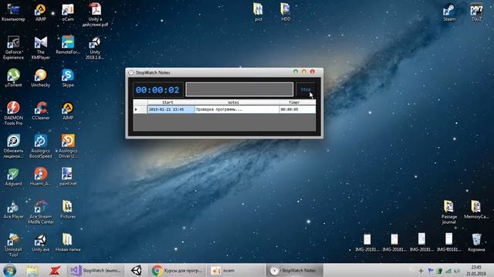494x277 pixels.
Task: Click the 00:00:02 timer display
Action: point(157,90)
